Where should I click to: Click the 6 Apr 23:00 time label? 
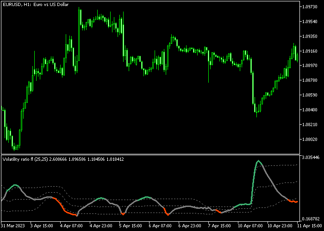[x=190, y=225]
